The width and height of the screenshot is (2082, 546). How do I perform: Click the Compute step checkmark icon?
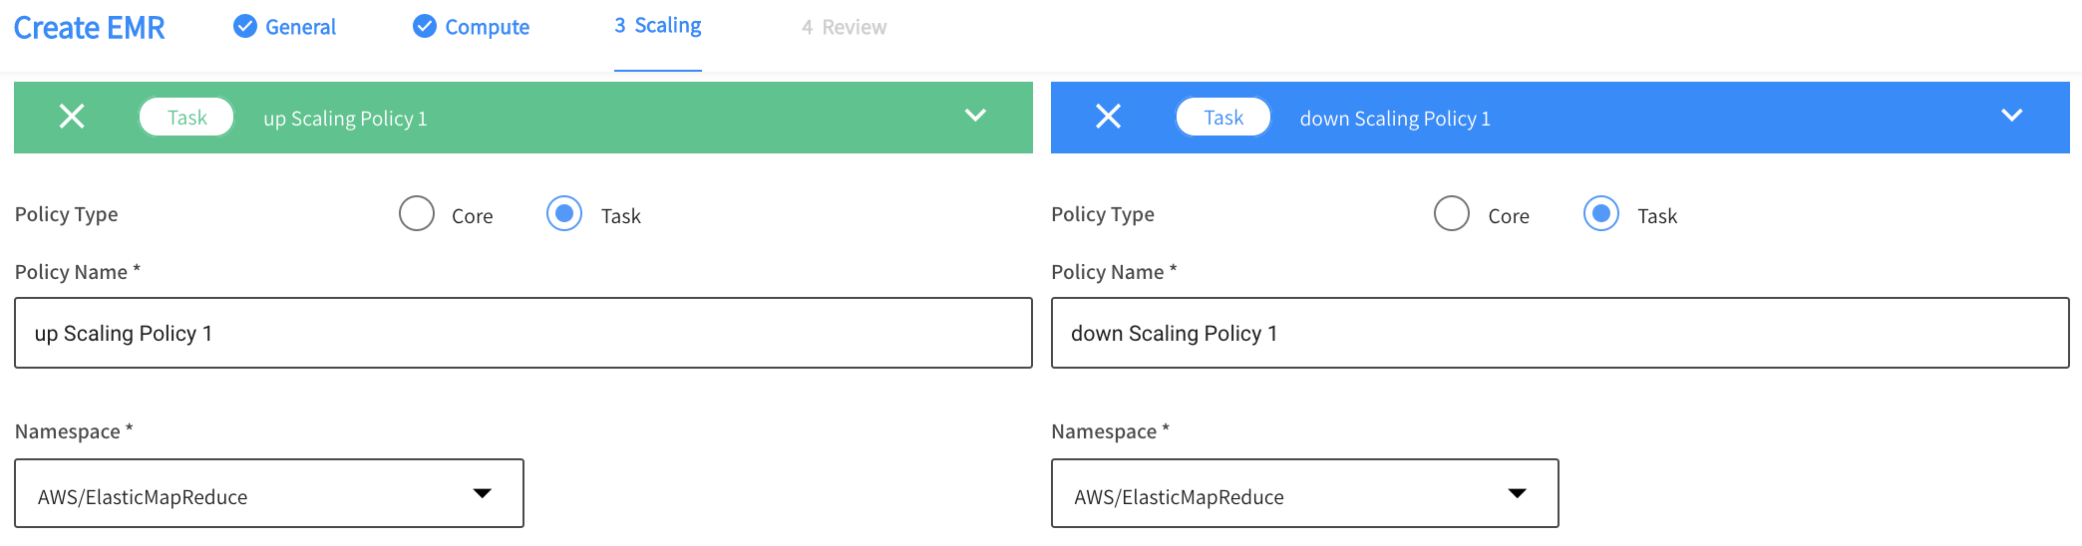tap(425, 27)
